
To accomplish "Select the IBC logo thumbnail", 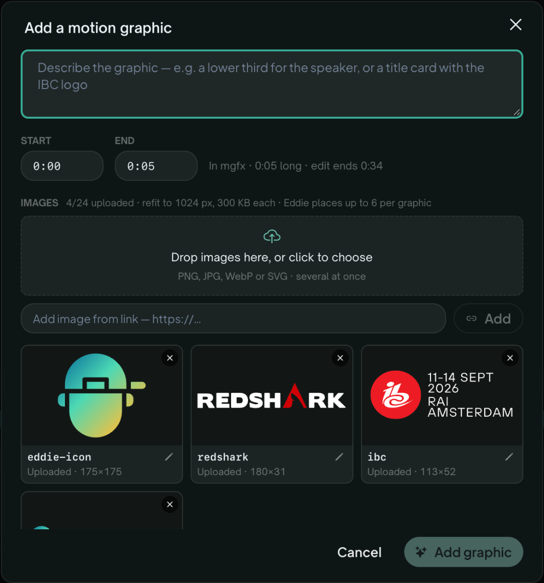I will click(442, 396).
